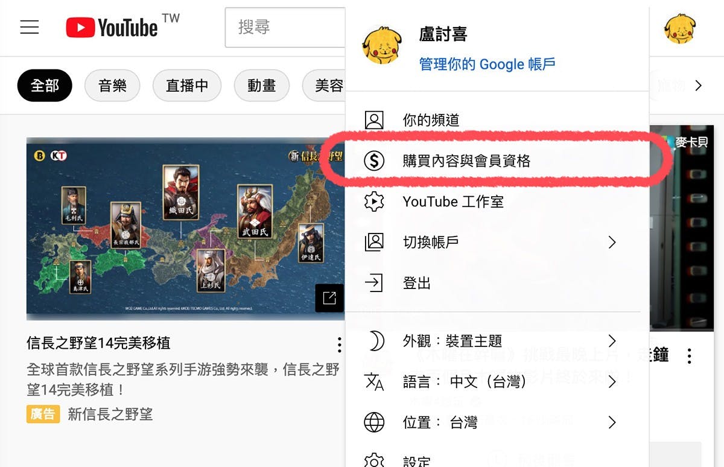
Task: Select the 音樂 category chip
Action: 113,86
